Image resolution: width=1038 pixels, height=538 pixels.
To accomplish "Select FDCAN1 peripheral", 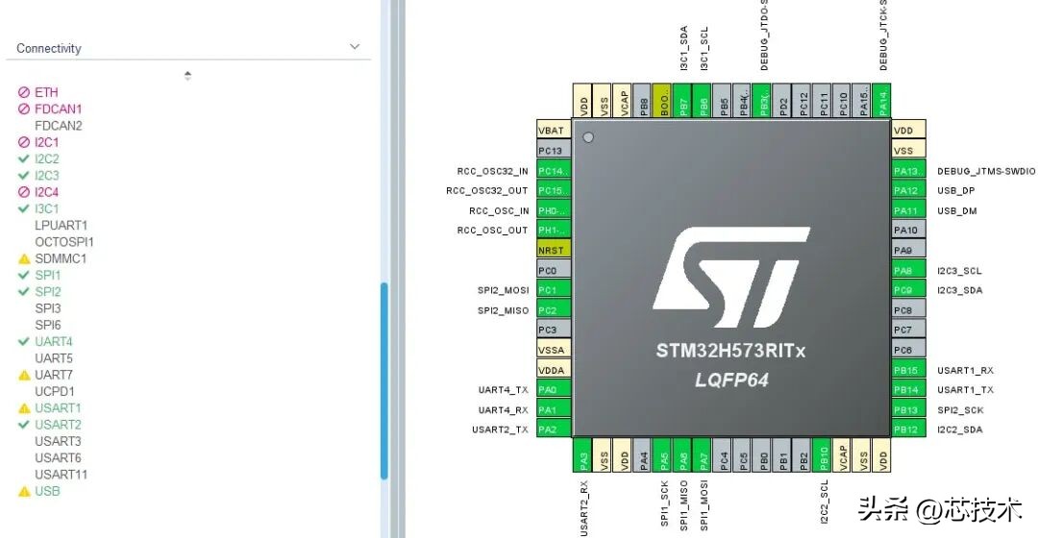I will tap(59, 109).
